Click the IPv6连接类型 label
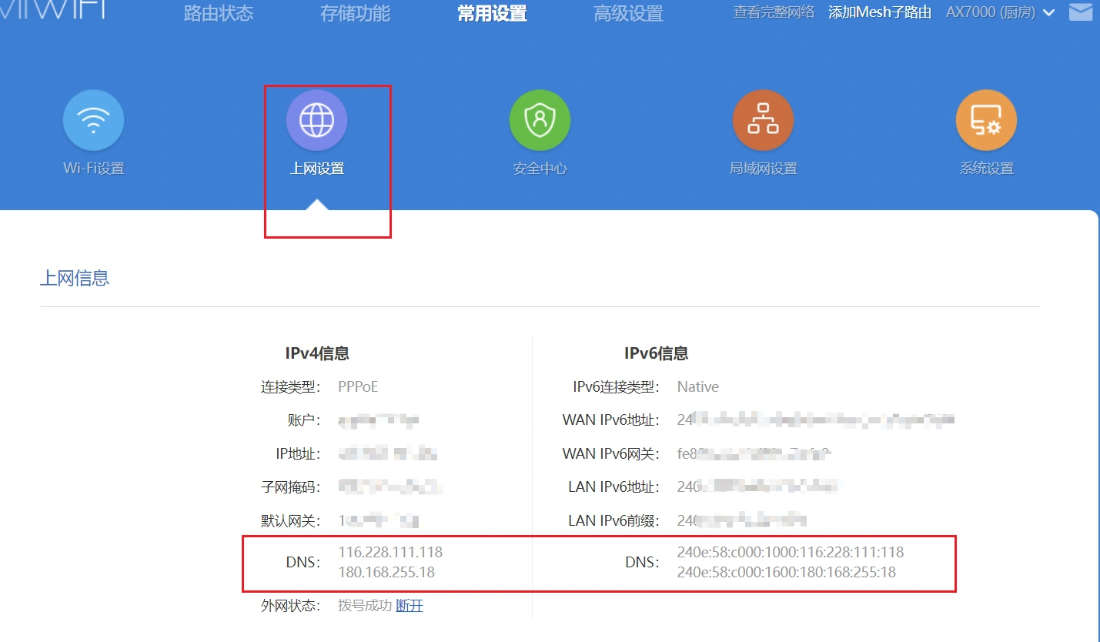This screenshot has height=642, width=1100. (617, 386)
